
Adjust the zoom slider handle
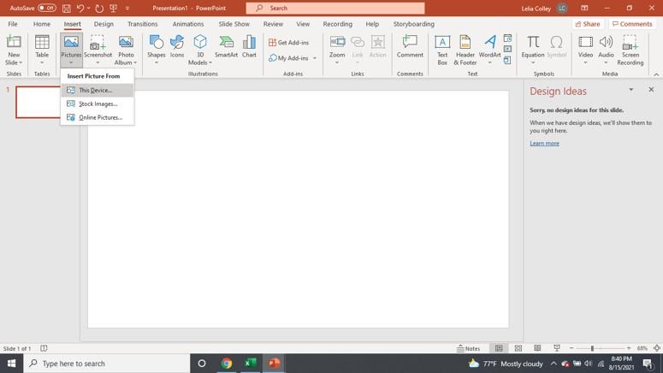pos(592,348)
